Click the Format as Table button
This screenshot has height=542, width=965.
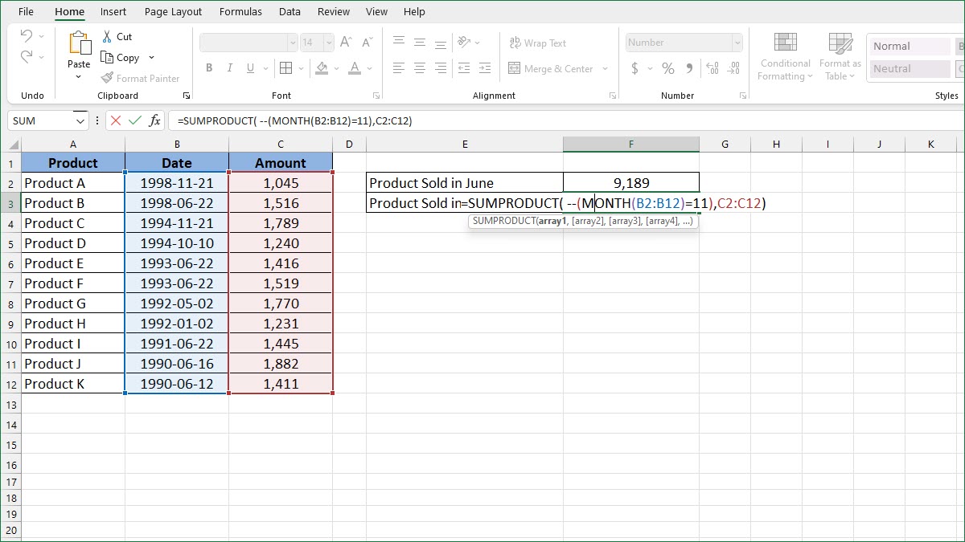(x=840, y=56)
